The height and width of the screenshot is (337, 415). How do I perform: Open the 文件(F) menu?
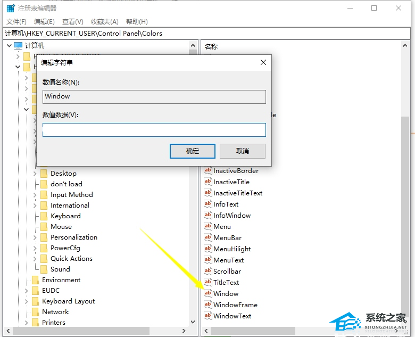tap(16, 22)
